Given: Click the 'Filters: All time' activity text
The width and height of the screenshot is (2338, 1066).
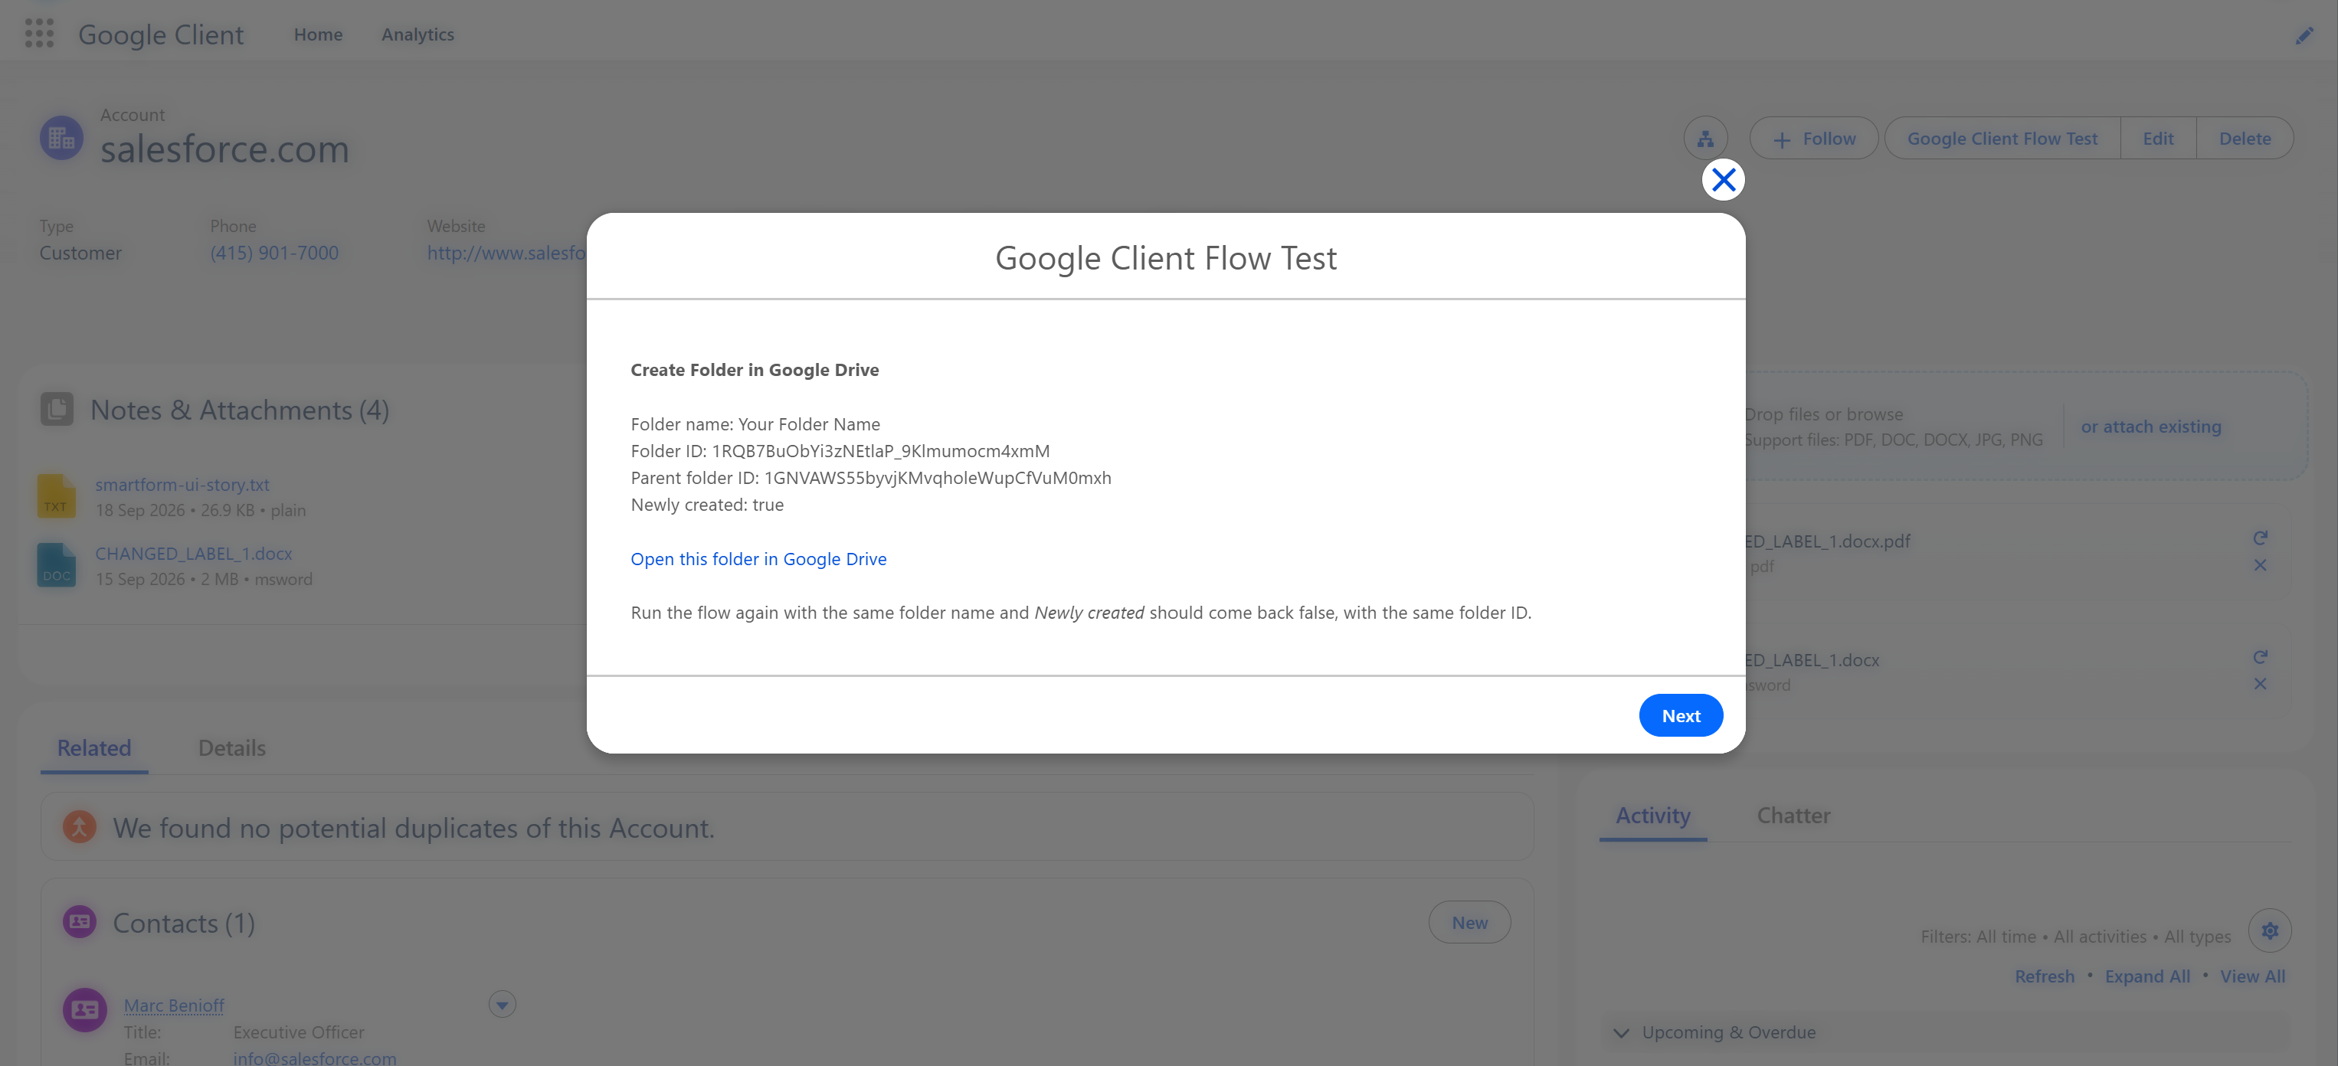Looking at the screenshot, I should point(2074,937).
